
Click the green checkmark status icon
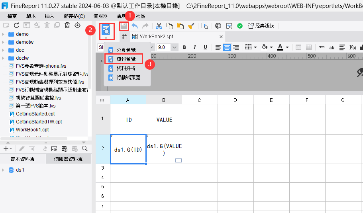[240, 26]
